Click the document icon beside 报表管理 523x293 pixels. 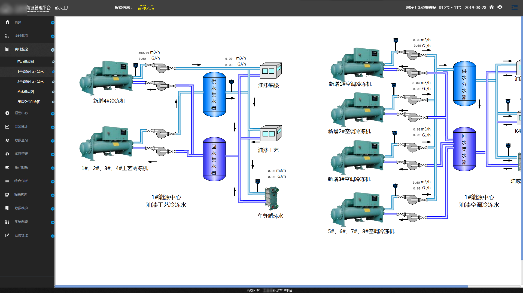click(x=7, y=195)
